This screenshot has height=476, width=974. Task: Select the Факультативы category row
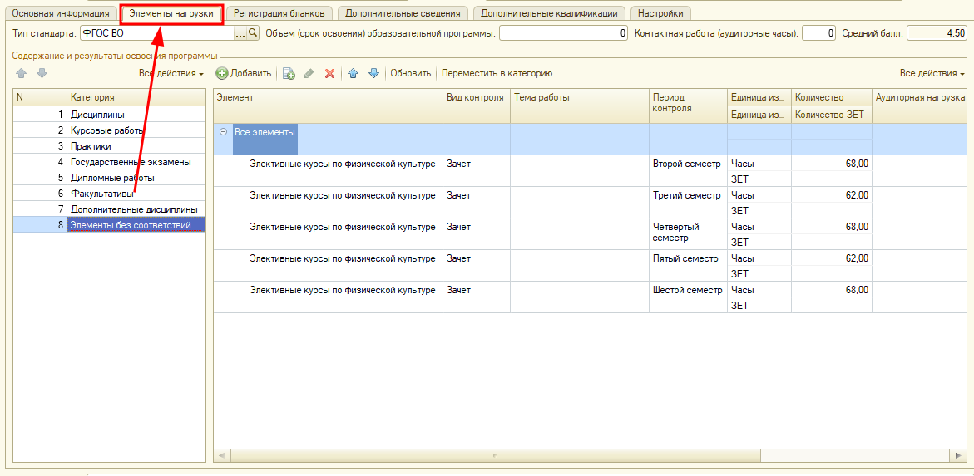101,194
